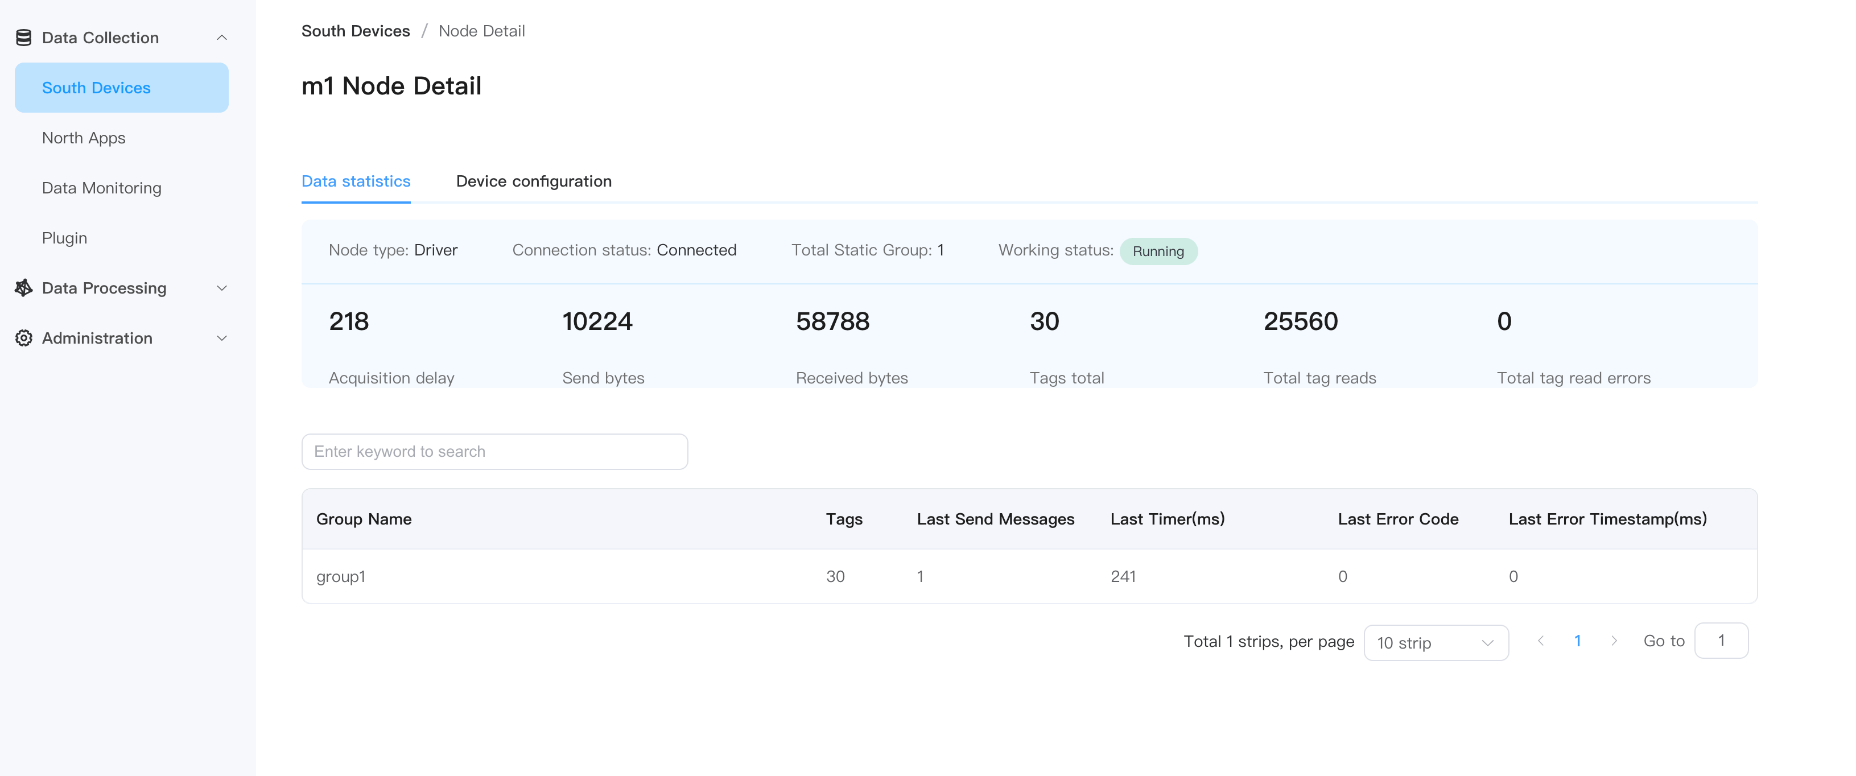Expand the Data Processing menu chevron
This screenshot has height=776, width=1856.
[222, 288]
